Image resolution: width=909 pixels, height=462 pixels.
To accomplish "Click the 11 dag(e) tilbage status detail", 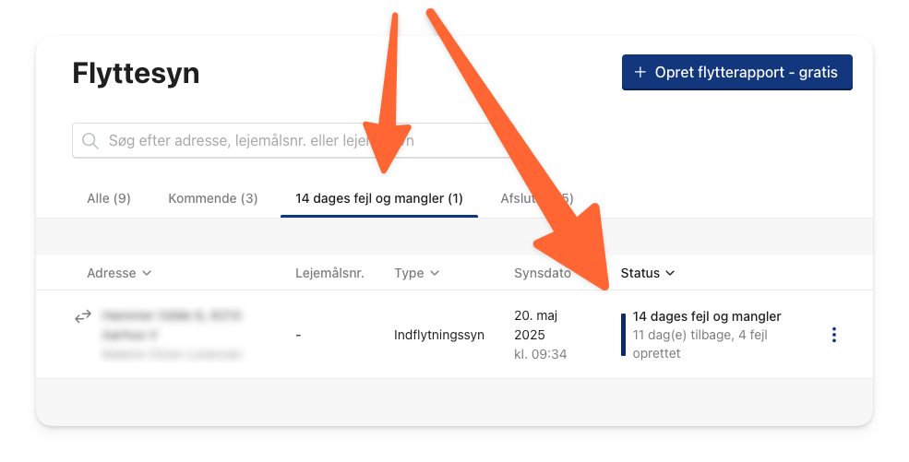I will (700, 344).
